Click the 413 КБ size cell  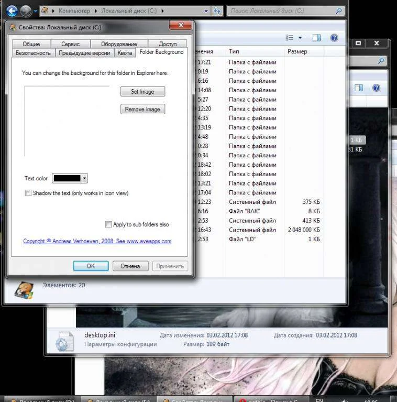[311, 221]
